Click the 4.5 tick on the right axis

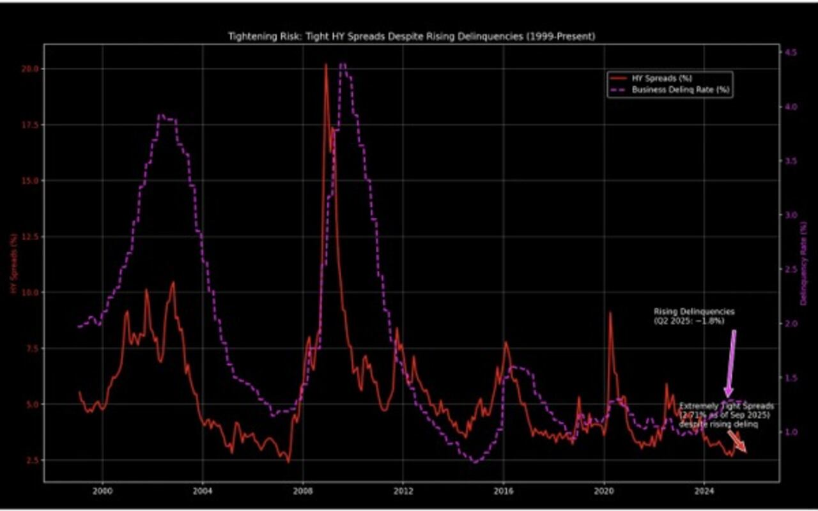click(792, 52)
